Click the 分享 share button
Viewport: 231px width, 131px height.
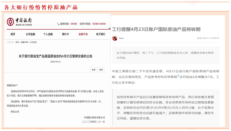tap(94, 70)
